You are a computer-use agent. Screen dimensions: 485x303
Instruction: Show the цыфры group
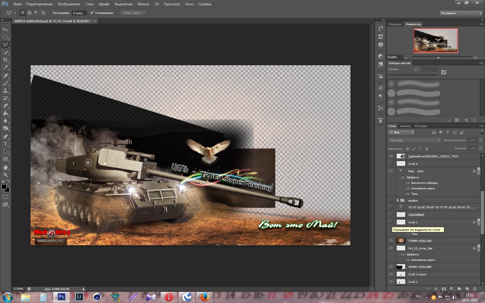tap(391, 200)
